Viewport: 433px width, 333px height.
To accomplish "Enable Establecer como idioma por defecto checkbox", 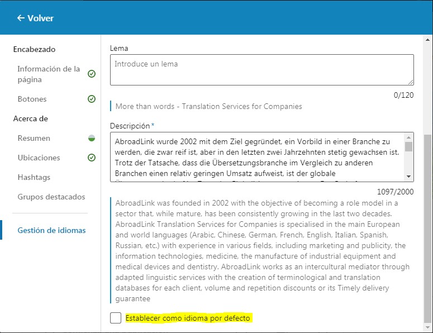I will (x=116, y=318).
